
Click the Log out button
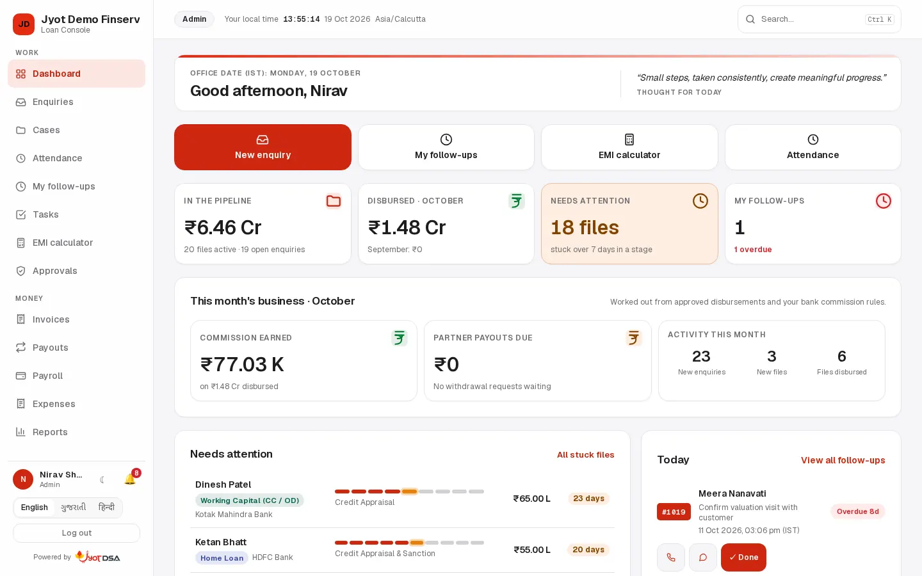tap(76, 533)
